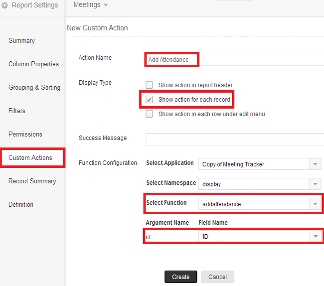Switch to Permissions settings
Viewport: 324px width, 286px height.
coord(25,135)
